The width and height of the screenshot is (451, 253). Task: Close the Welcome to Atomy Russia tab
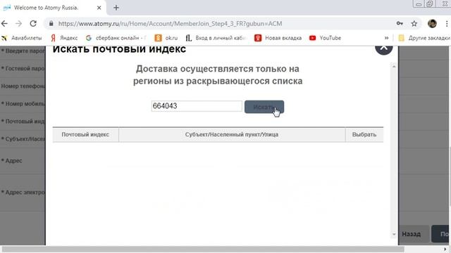[99, 8]
